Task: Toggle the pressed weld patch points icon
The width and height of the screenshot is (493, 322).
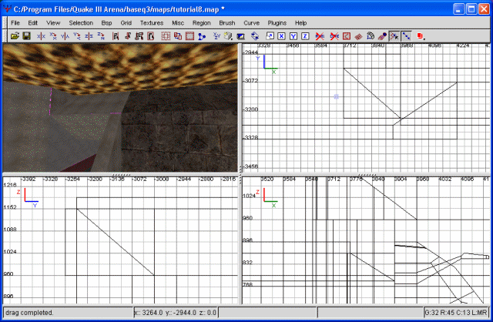Action: [394, 36]
